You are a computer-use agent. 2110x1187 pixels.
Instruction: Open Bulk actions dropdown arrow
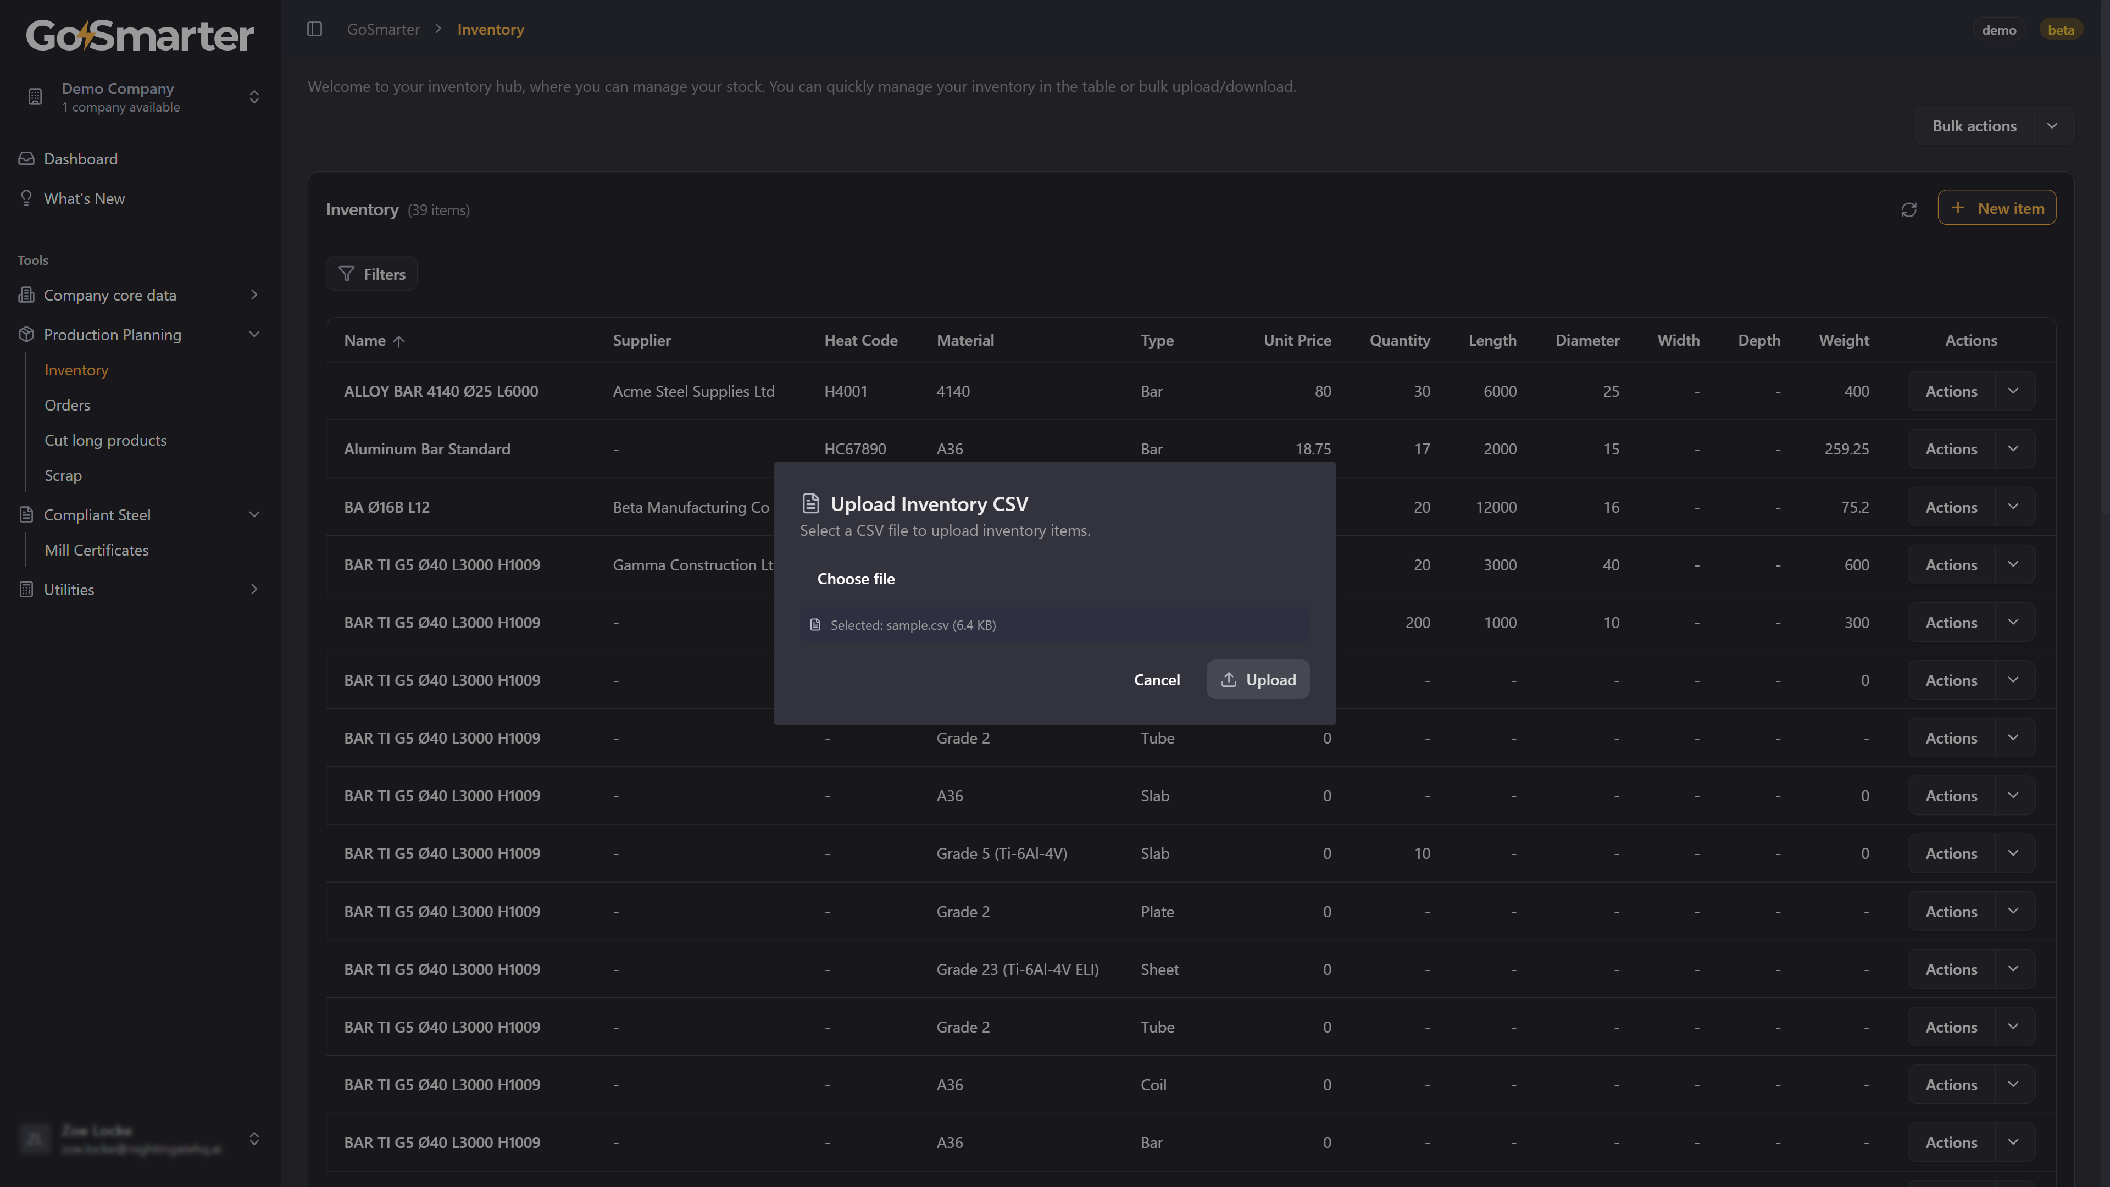(2052, 126)
